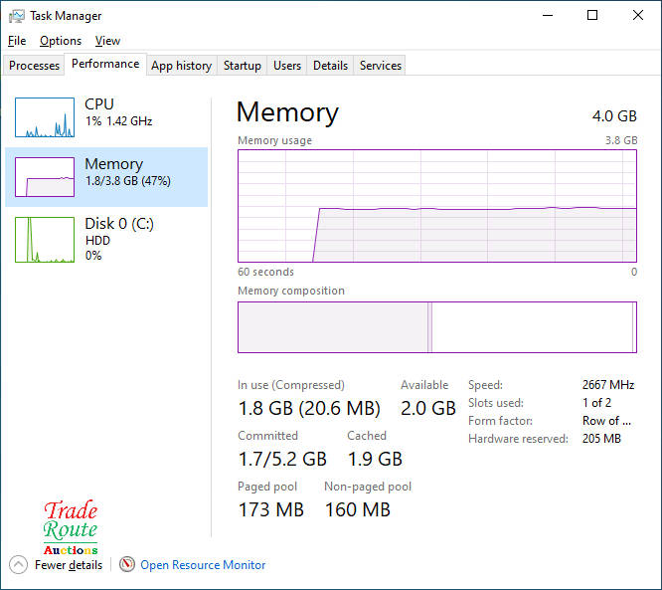
Task: Go to the Startup tab
Action: (243, 66)
